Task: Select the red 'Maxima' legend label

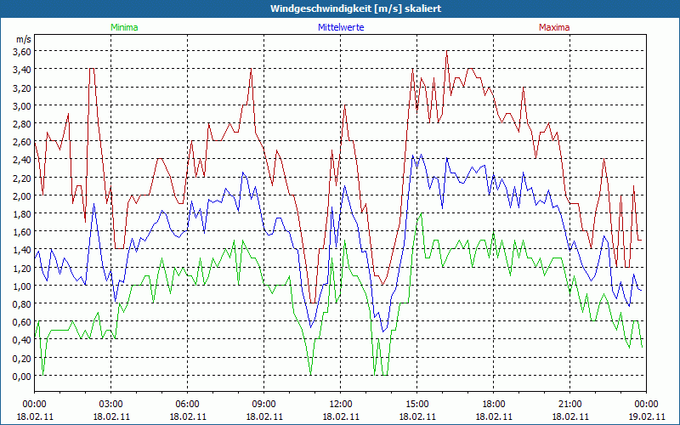Action: (x=554, y=27)
